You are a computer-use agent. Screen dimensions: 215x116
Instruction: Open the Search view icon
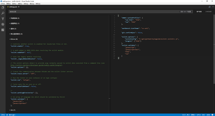click(x=3, y=13)
